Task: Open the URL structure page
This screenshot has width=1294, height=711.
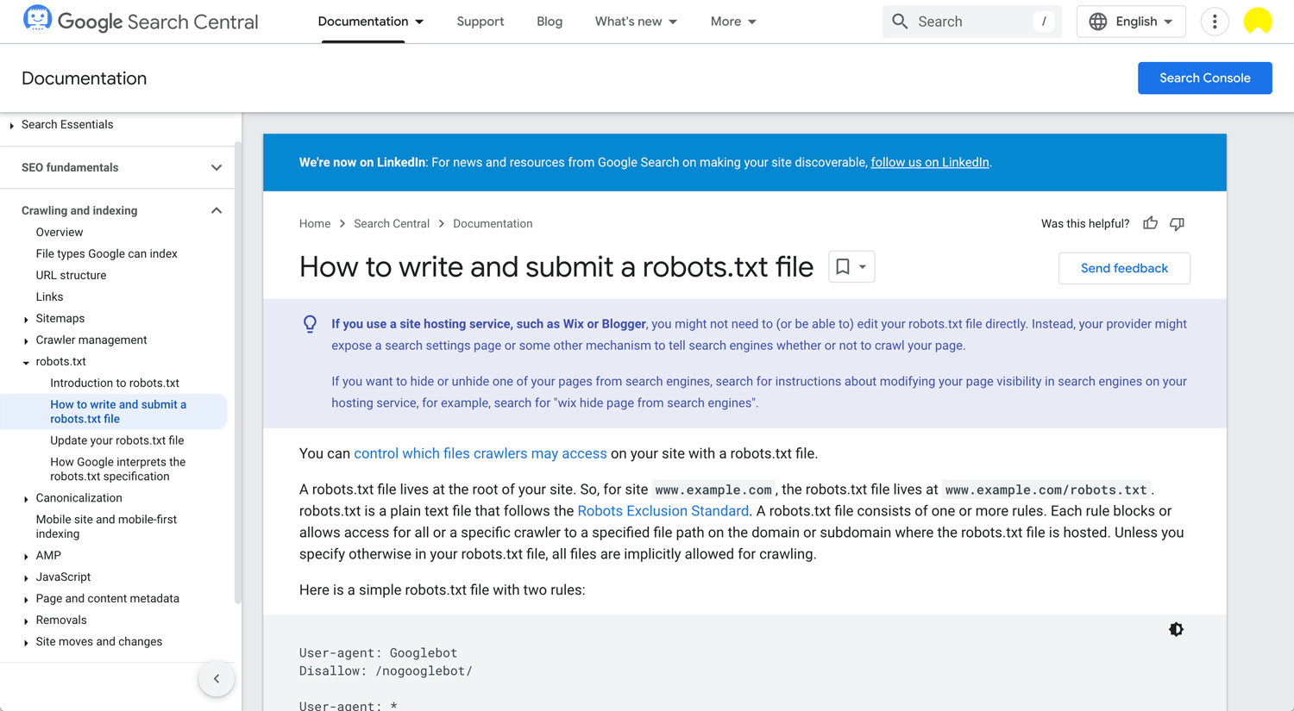Action: (71, 275)
